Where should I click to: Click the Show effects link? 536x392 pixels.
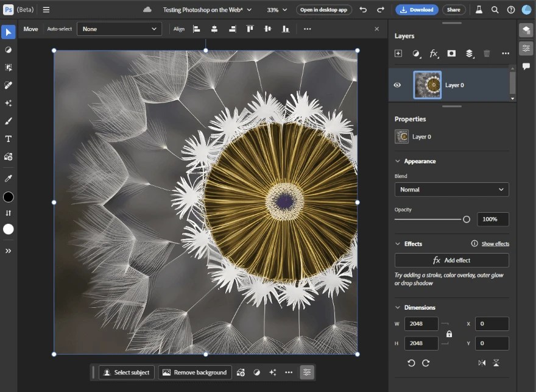[x=495, y=244]
